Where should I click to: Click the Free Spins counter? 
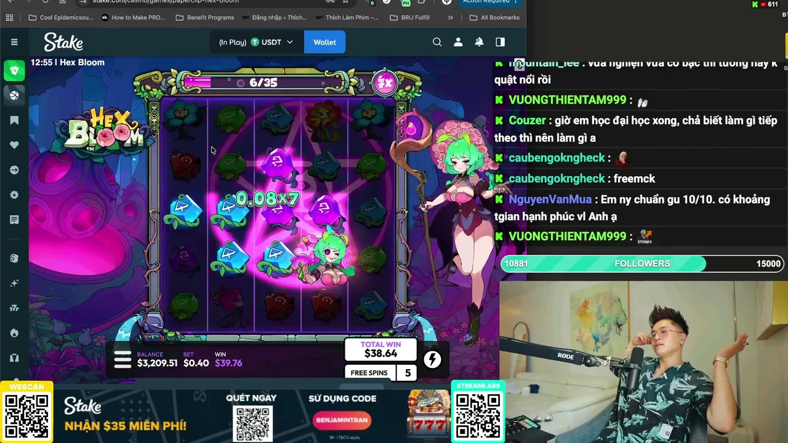tap(382, 373)
